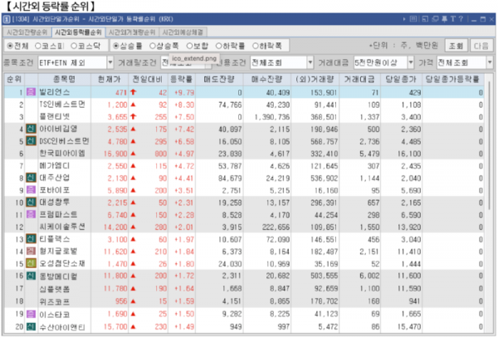Click the 다음 next button
The width and height of the screenshot is (498, 338).
click(481, 46)
